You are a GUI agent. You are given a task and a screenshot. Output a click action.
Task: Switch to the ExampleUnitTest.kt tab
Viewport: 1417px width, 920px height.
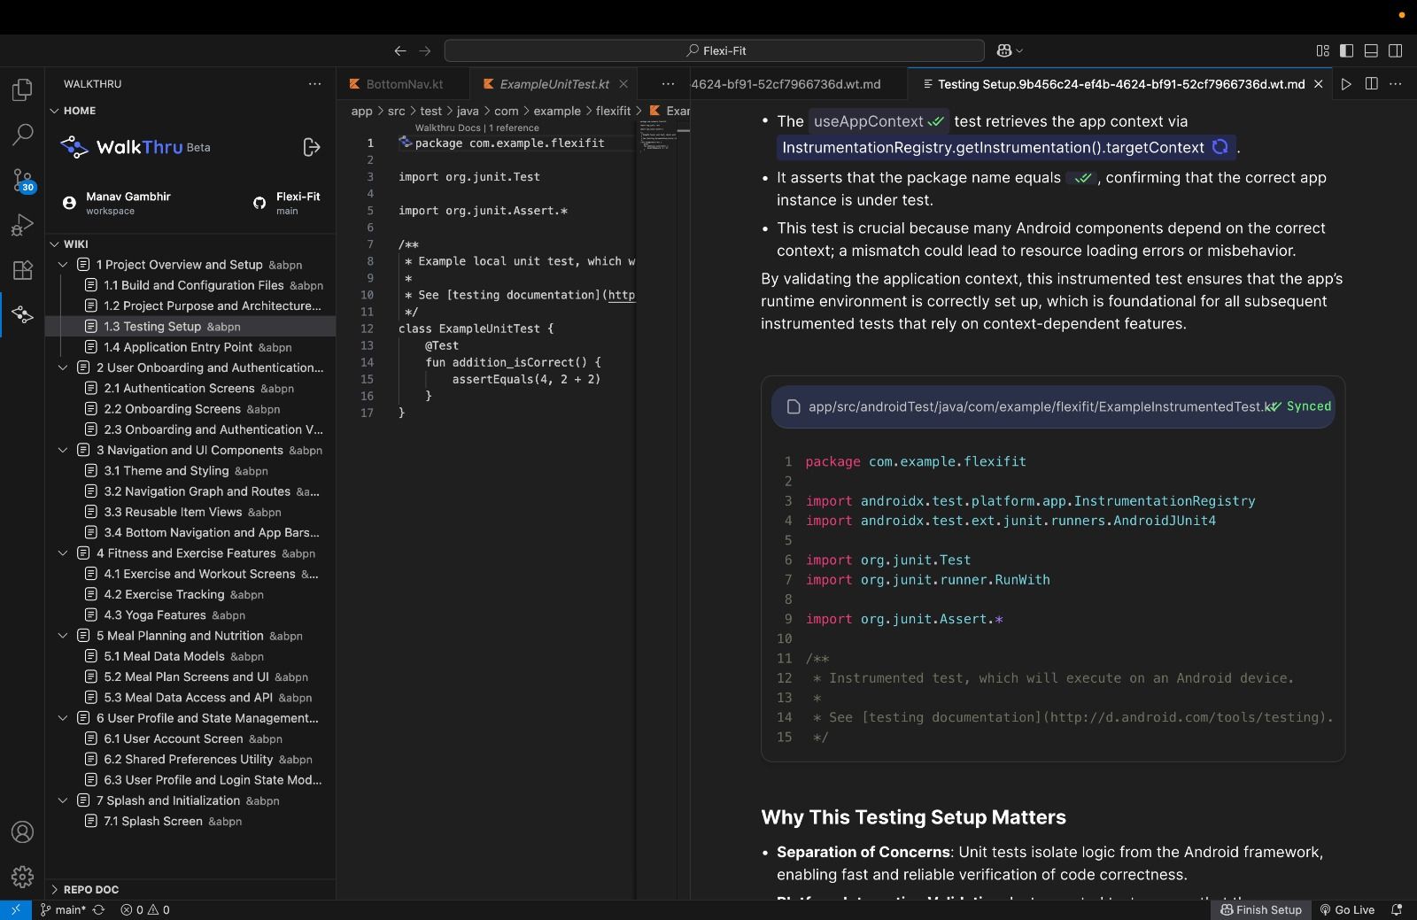[x=554, y=84]
